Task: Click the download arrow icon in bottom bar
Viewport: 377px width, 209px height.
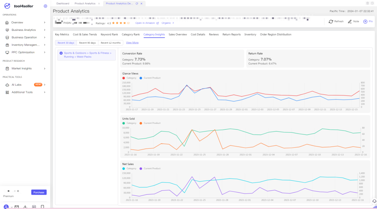Action: point(25,207)
